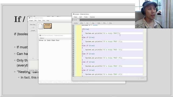The height and width of the screenshot is (97, 173).
Task: Open the Project menu in BlueJ main window
Action: point(31,20)
